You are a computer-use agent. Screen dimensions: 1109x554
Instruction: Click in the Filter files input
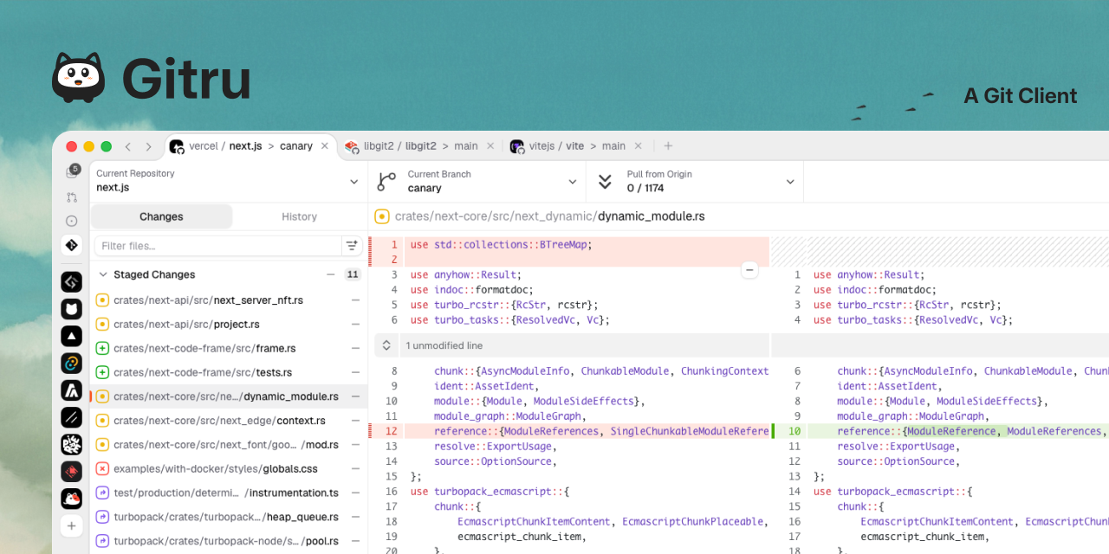pos(217,246)
